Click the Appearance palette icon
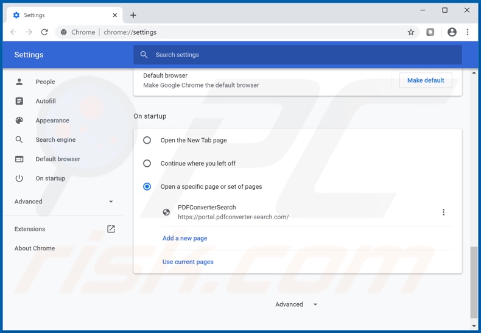481x333 pixels. point(19,120)
